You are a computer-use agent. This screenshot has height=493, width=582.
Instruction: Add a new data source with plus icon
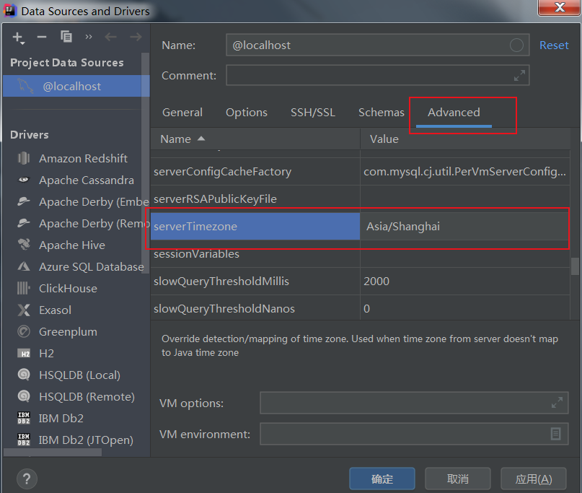(18, 37)
